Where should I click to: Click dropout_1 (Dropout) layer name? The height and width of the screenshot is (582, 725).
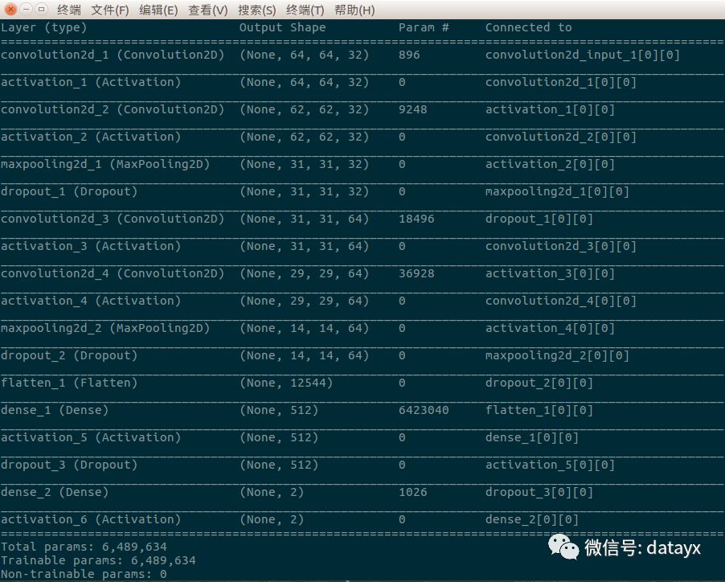click(69, 191)
